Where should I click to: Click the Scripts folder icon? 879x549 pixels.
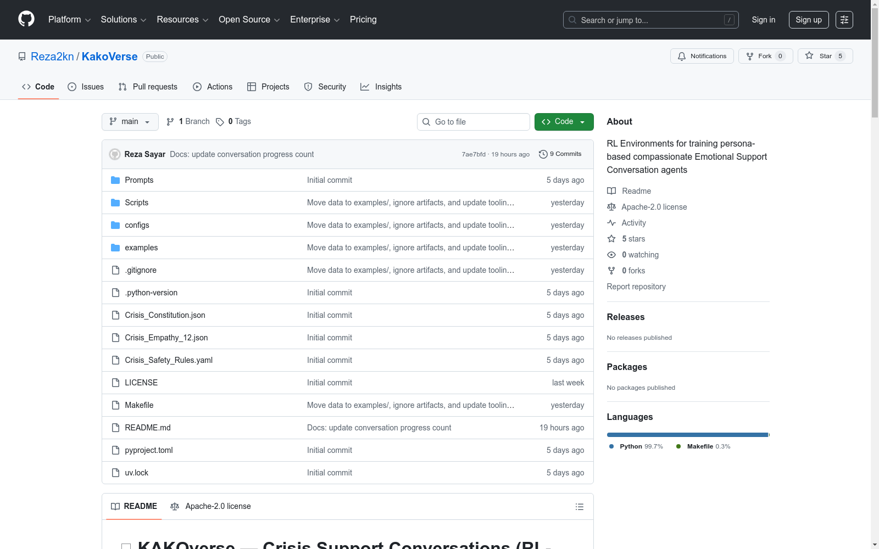click(115, 203)
